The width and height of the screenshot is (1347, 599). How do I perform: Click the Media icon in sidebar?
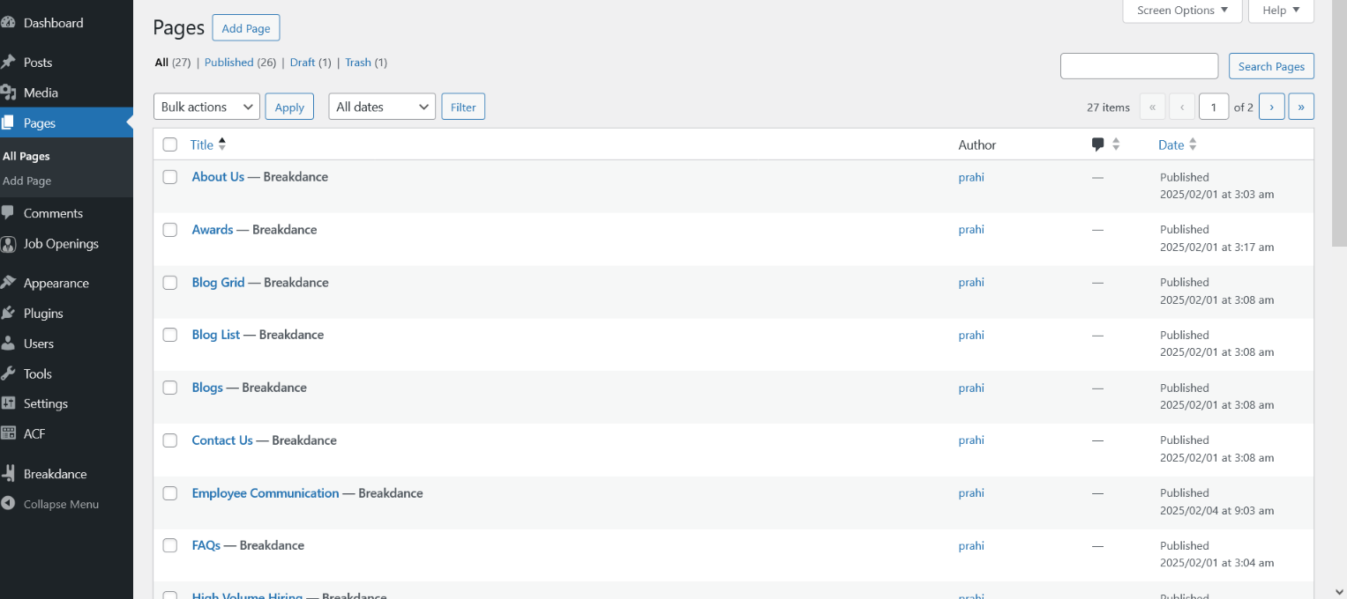click(x=8, y=92)
